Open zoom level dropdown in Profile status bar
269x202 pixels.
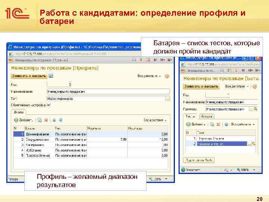click(166, 179)
